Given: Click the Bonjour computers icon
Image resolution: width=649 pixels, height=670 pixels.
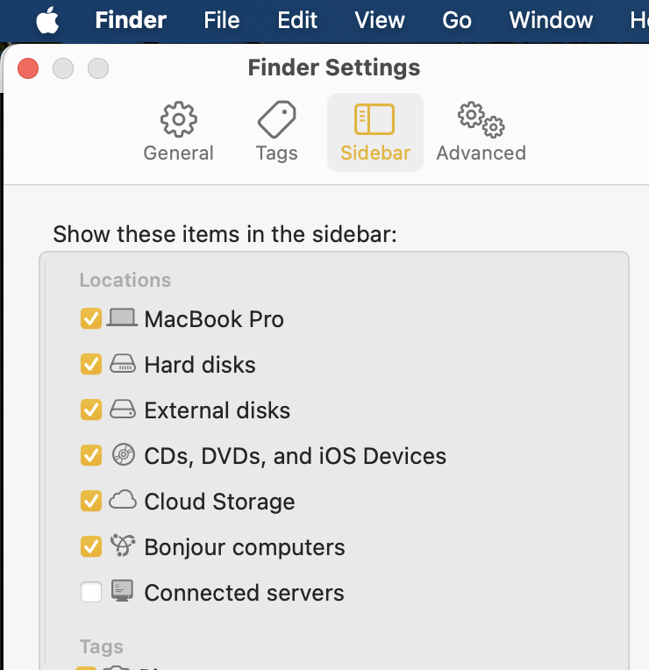Looking at the screenshot, I should [123, 546].
